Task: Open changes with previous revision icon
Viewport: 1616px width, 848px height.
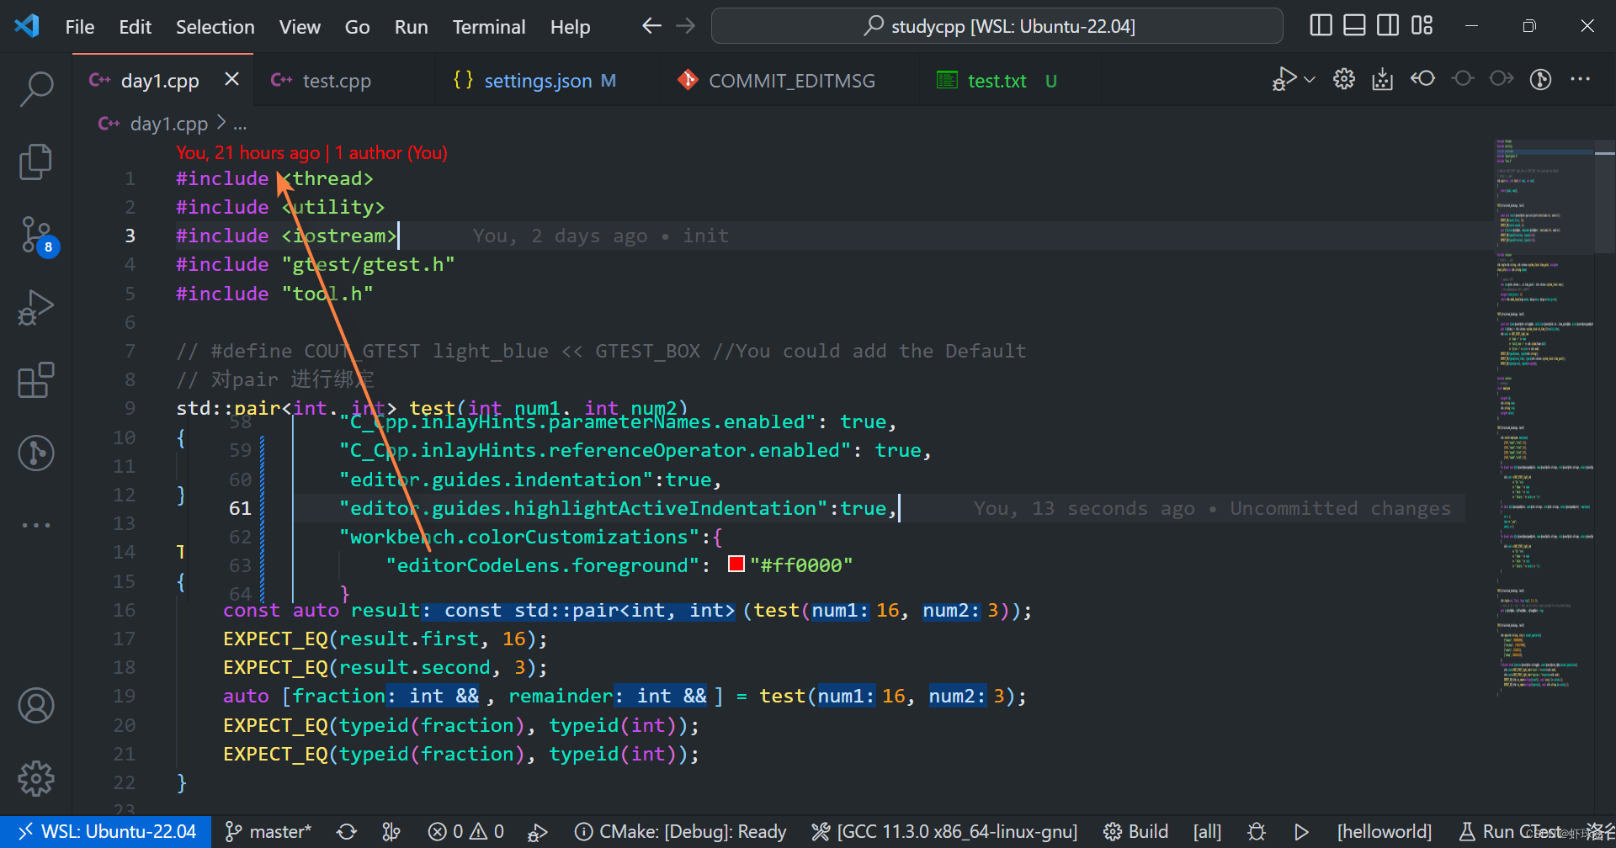Action: point(1423,79)
